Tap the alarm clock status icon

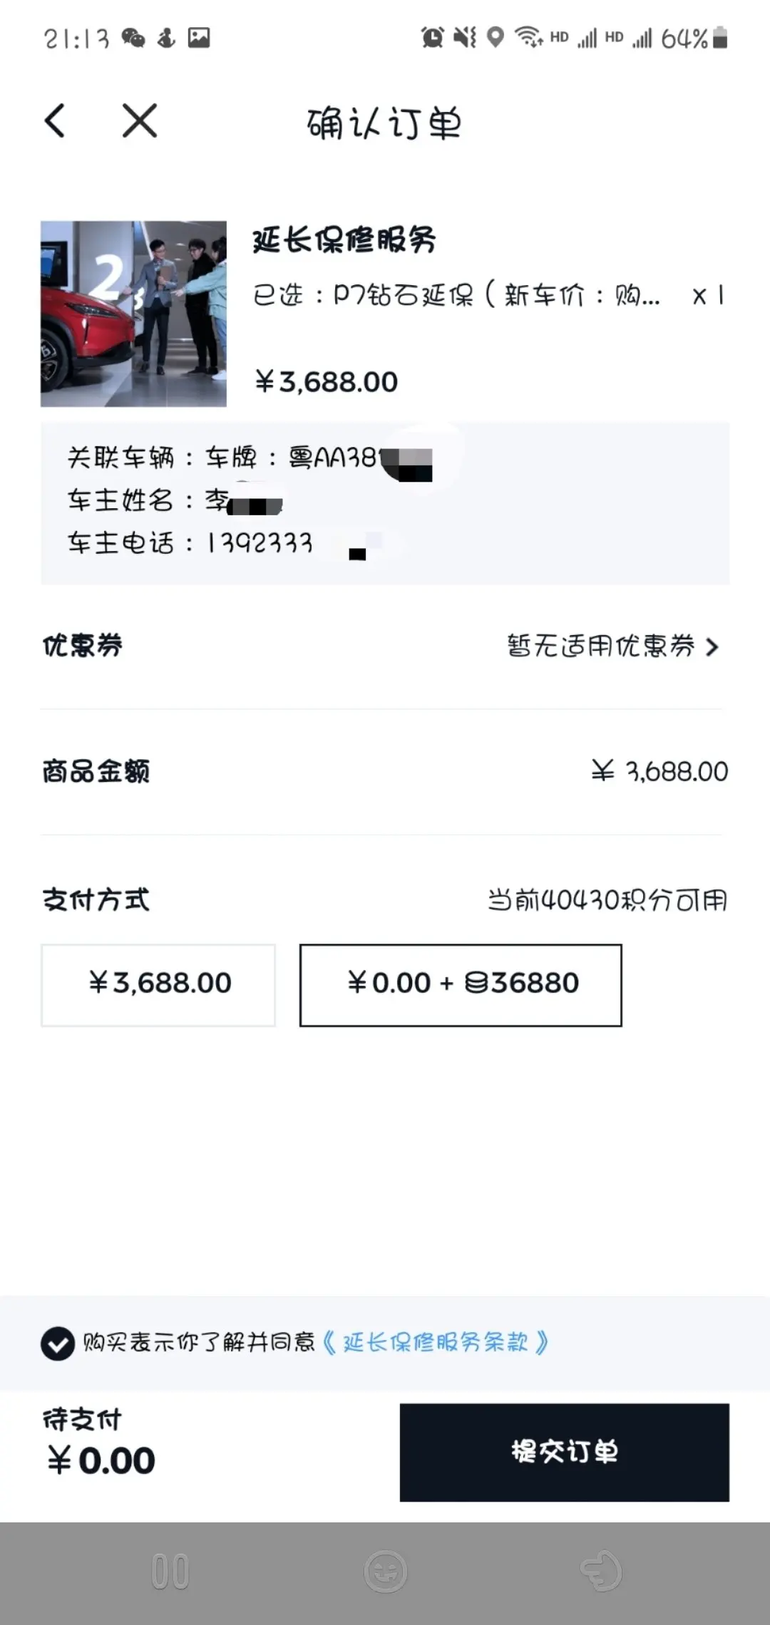pyautogui.click(x=432, y=37)
